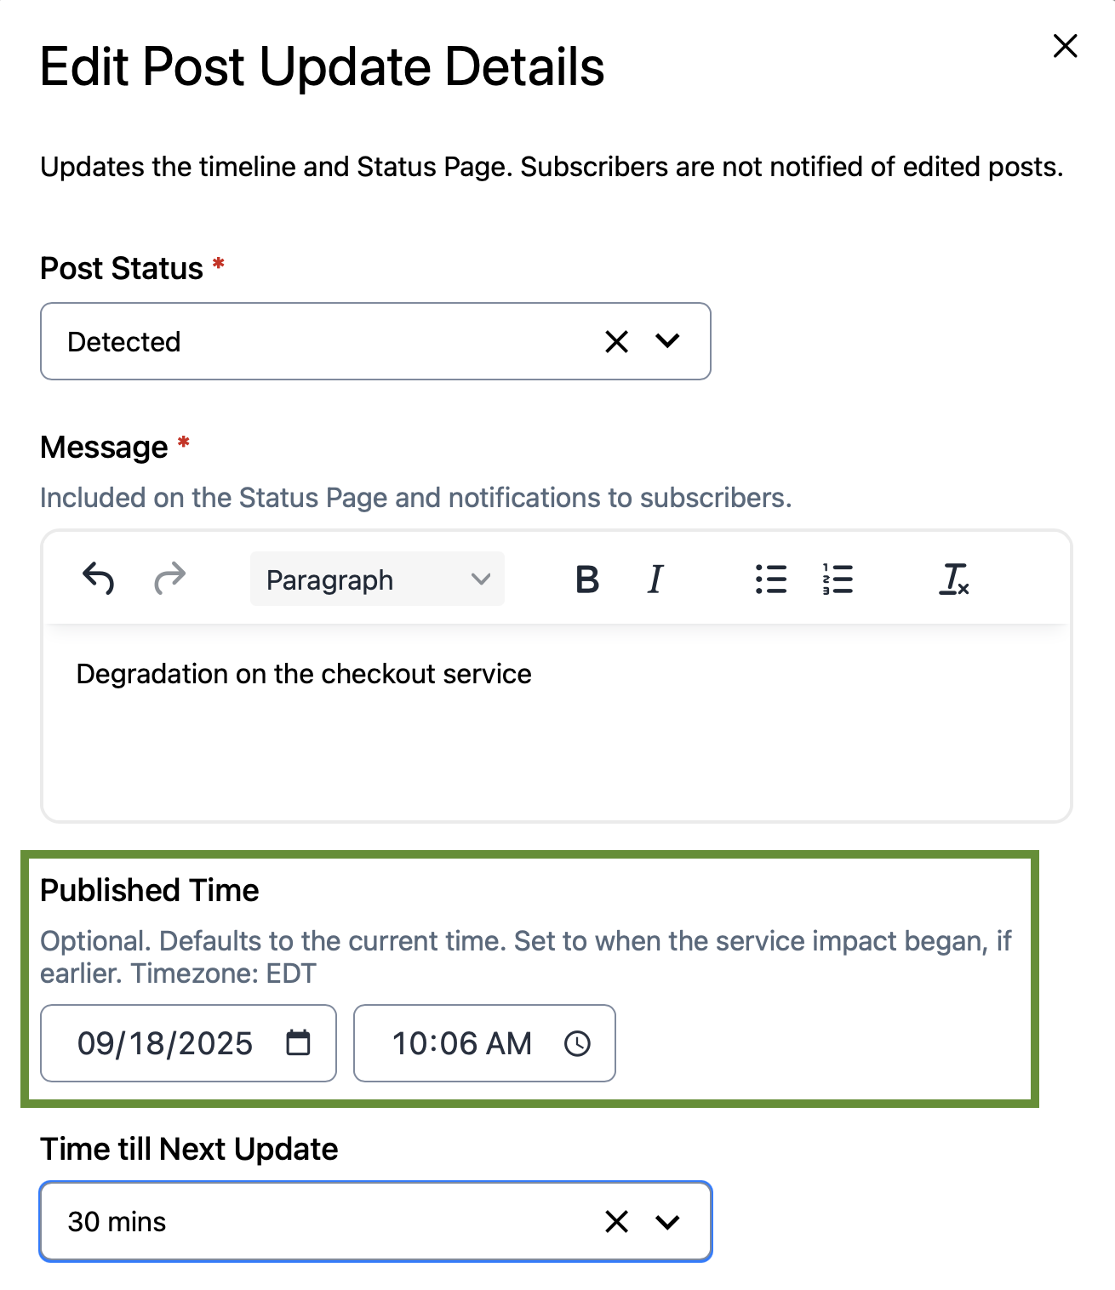The height and width of the screenshot is (1290, 1115).
Task: Click the undo arrow in message editor
Action: click(99, 579)
